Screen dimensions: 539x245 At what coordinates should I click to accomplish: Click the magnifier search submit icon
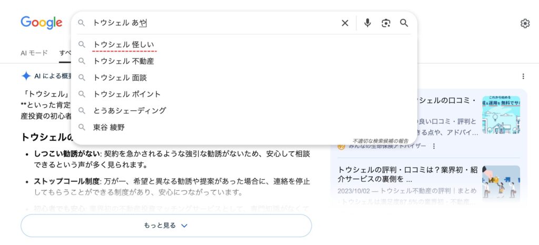404,23
